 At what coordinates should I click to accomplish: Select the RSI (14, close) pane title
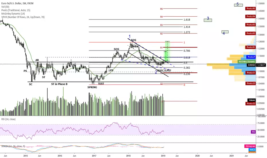pyautogui.click(x=8, y=119)
